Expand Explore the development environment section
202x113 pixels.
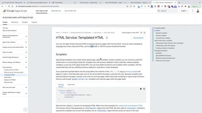[x=26, y=36]
